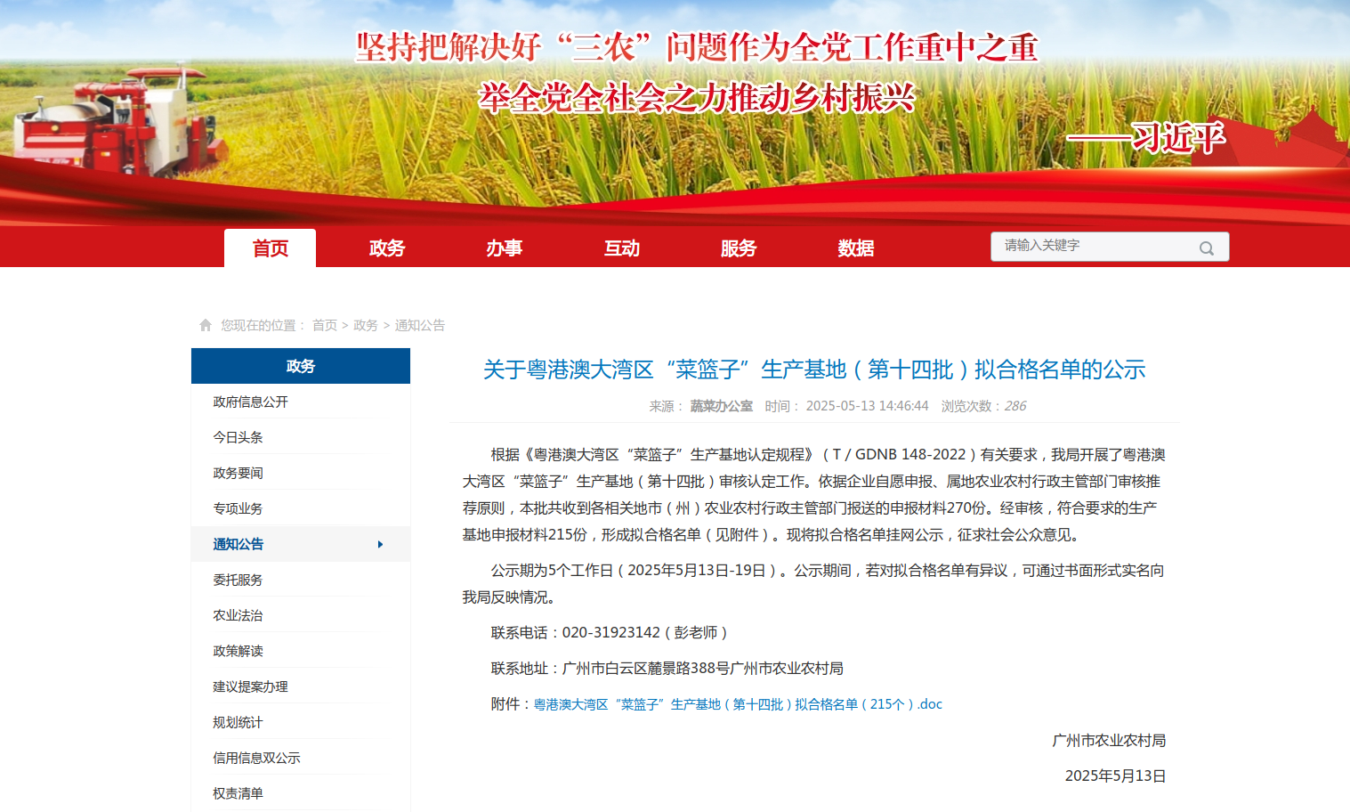Open the 政务 navigation tab

coord(387,248)
